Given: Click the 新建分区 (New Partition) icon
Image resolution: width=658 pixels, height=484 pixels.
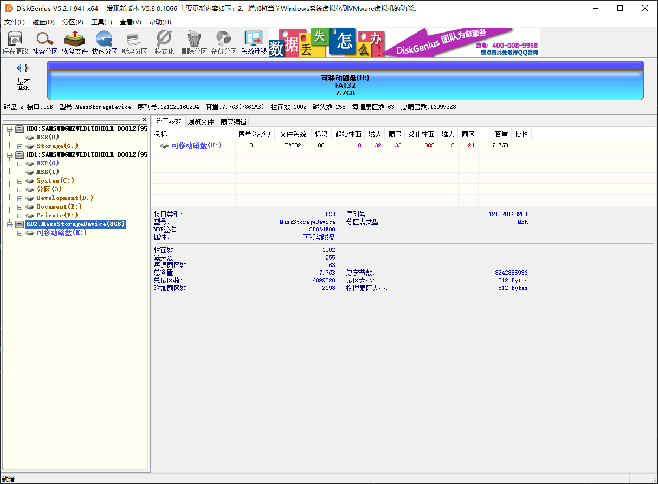Looking at the screenshot, I should pos(134,42).
